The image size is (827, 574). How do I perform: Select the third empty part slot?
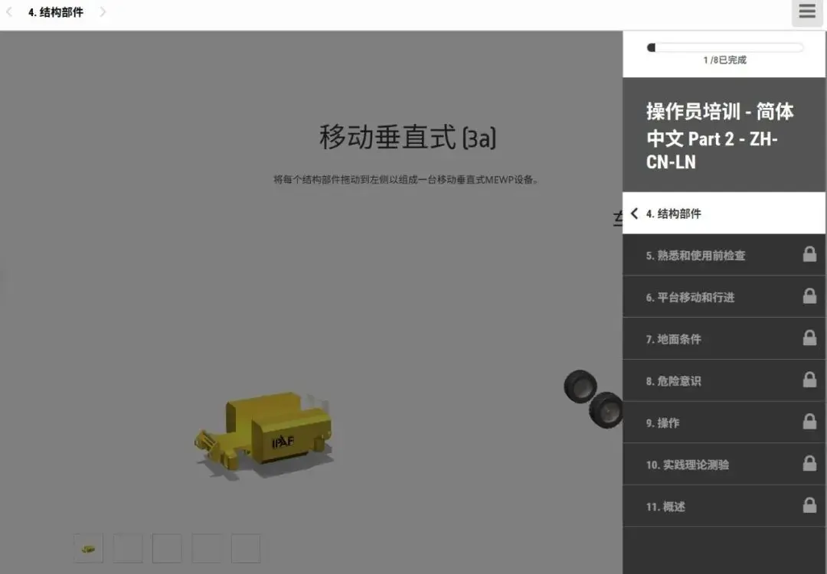[x=167, y=548]
